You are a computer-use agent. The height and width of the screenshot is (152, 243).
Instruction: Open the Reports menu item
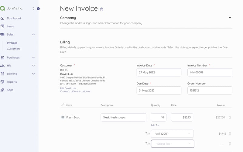(12, 82)
